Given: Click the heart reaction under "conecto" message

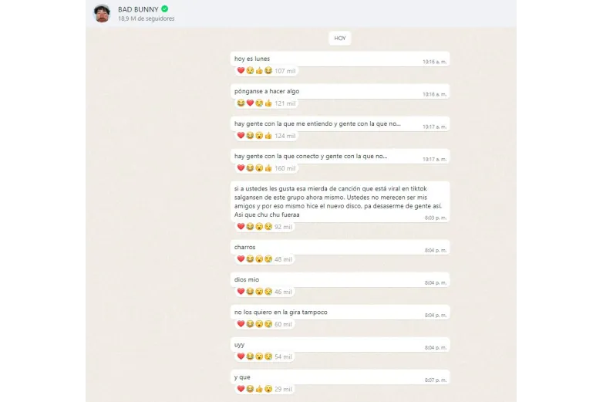Looking at the screenshot, I should pos(241,168).
